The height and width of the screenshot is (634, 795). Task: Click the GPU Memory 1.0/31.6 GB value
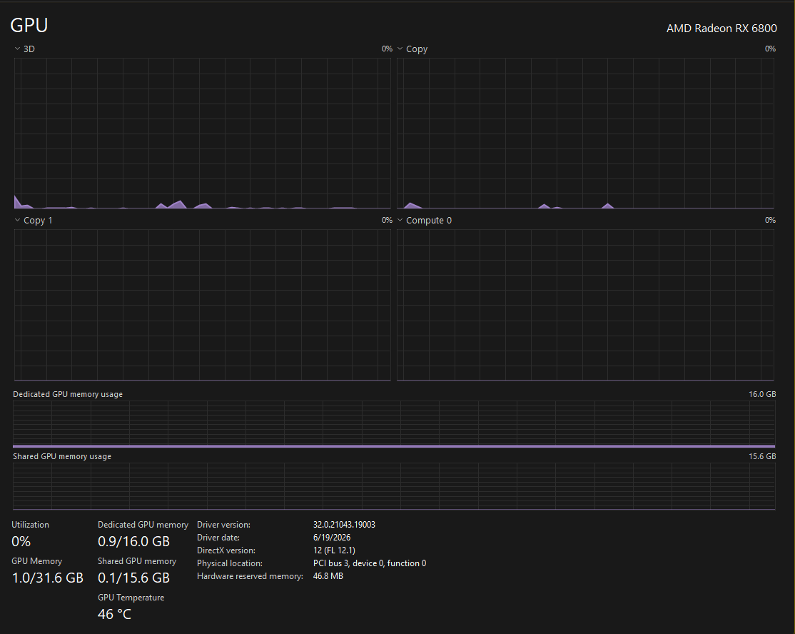click(x=47, y=578)
